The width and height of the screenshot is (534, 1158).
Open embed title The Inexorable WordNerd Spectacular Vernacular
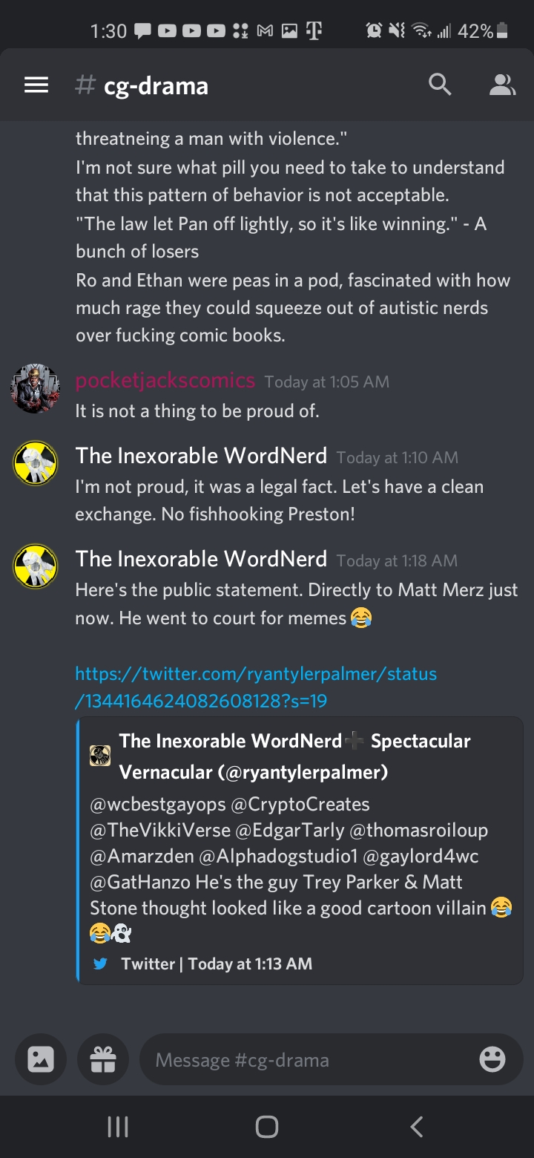pos(294,756)
